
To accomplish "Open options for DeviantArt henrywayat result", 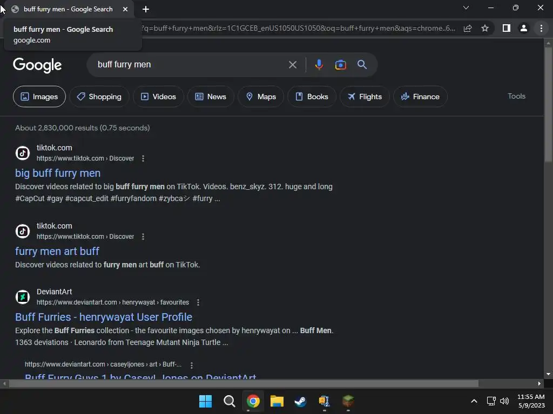I will 198,302.
